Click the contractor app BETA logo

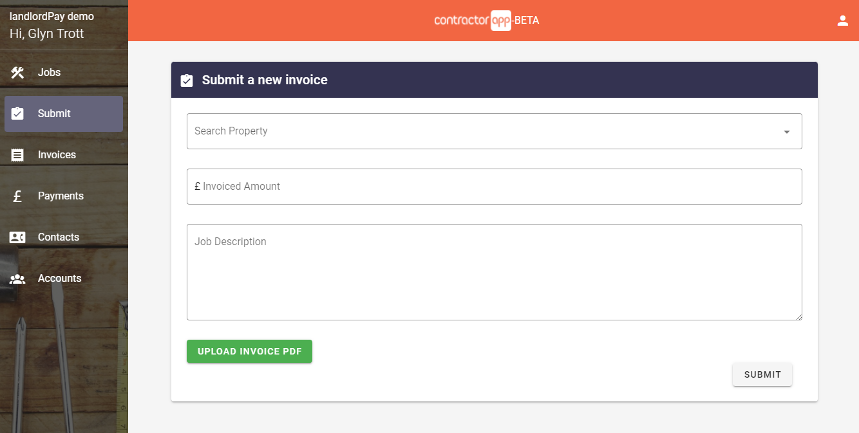[x=487, y=21]
